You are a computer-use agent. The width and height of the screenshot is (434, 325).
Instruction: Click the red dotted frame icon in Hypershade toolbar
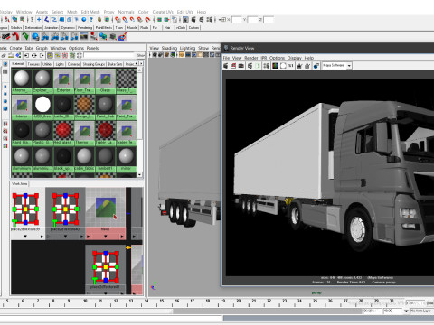click(64, 55)
